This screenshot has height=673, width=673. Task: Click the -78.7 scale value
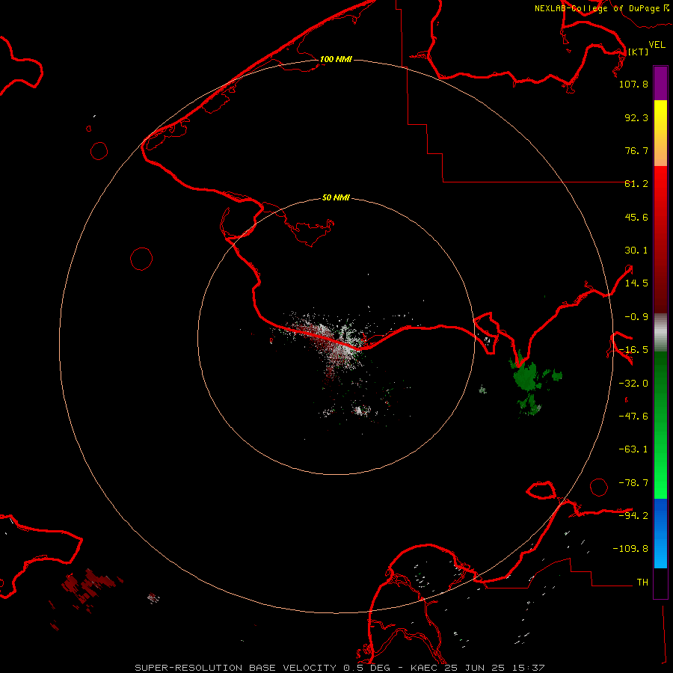click(633, 483)
